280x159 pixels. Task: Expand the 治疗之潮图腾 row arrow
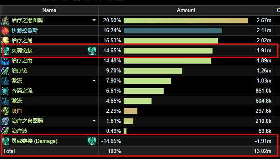94,20
